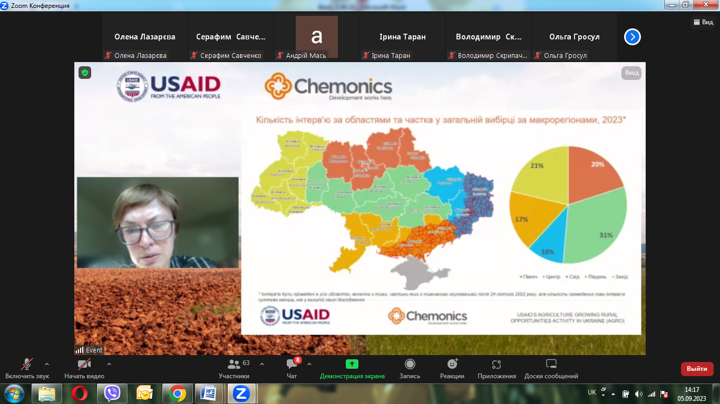Click muted mic icon beside Ольга Гросул
Viewport: 720px width, 404px height.
[538, 55]
